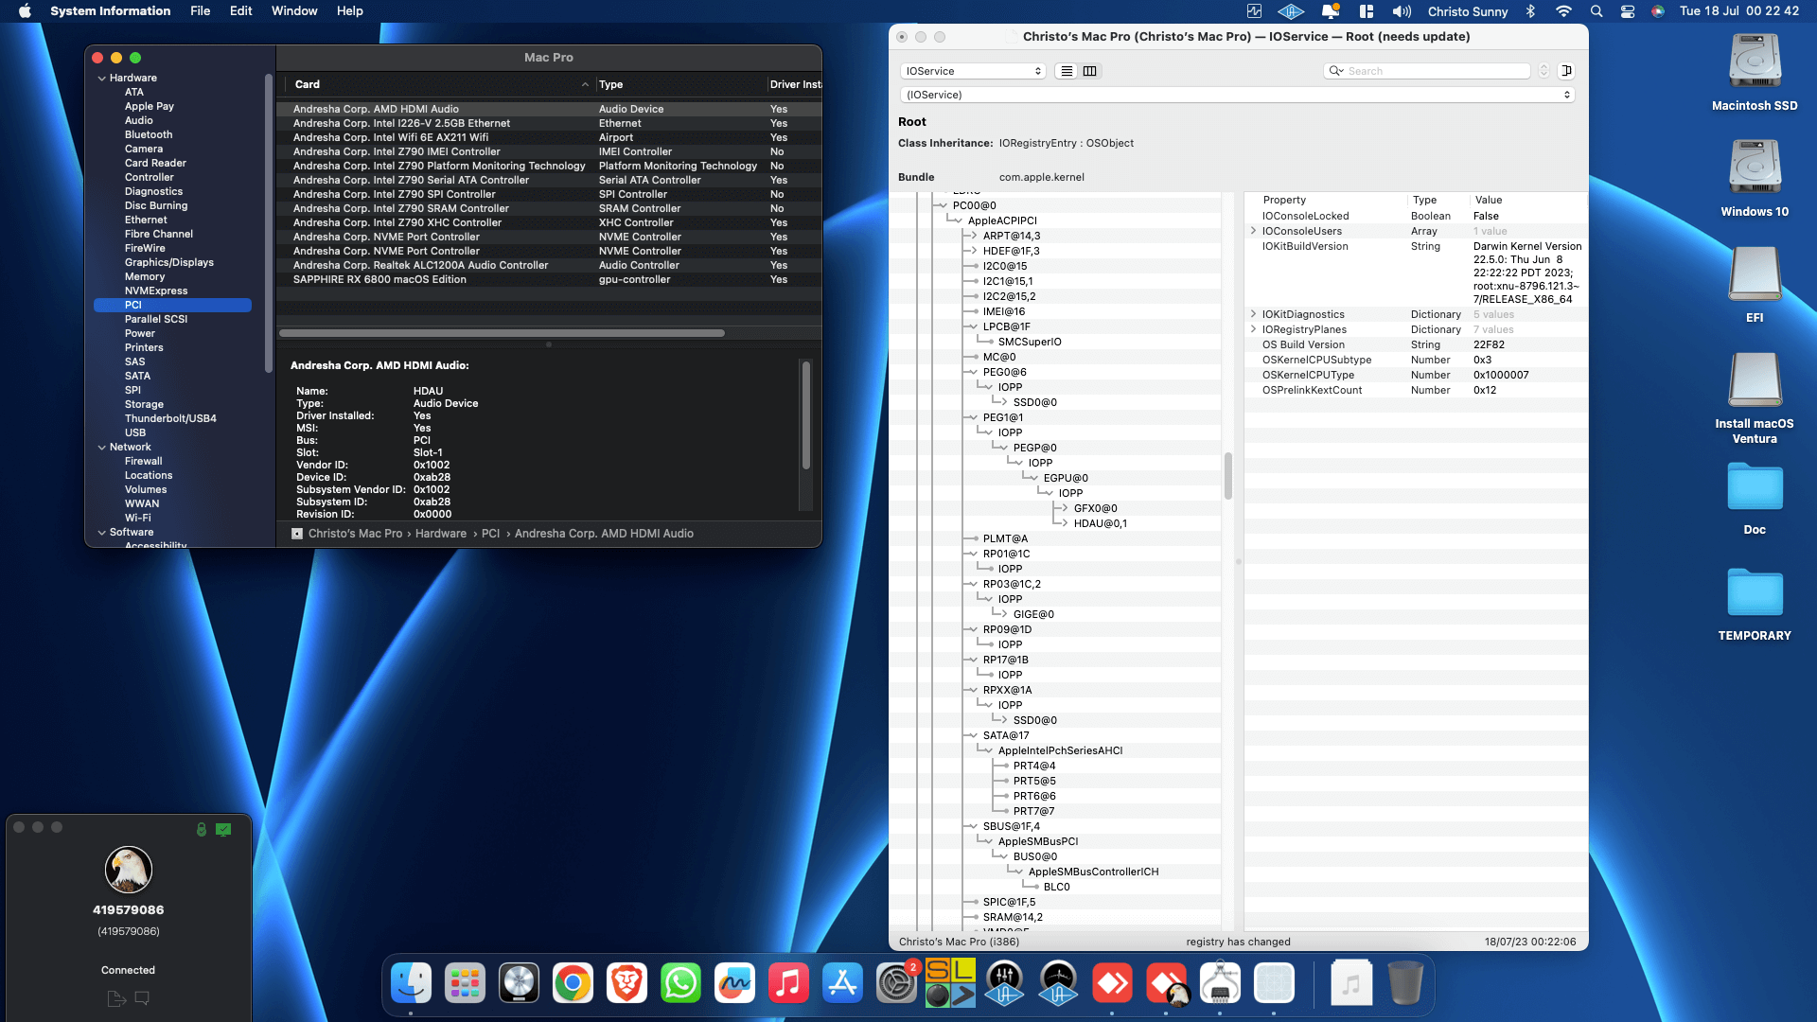Screen dimensions: 1817x1022
Task: Select Thunderbolt/USB4 in the sidebar
Action: (170, 418)
